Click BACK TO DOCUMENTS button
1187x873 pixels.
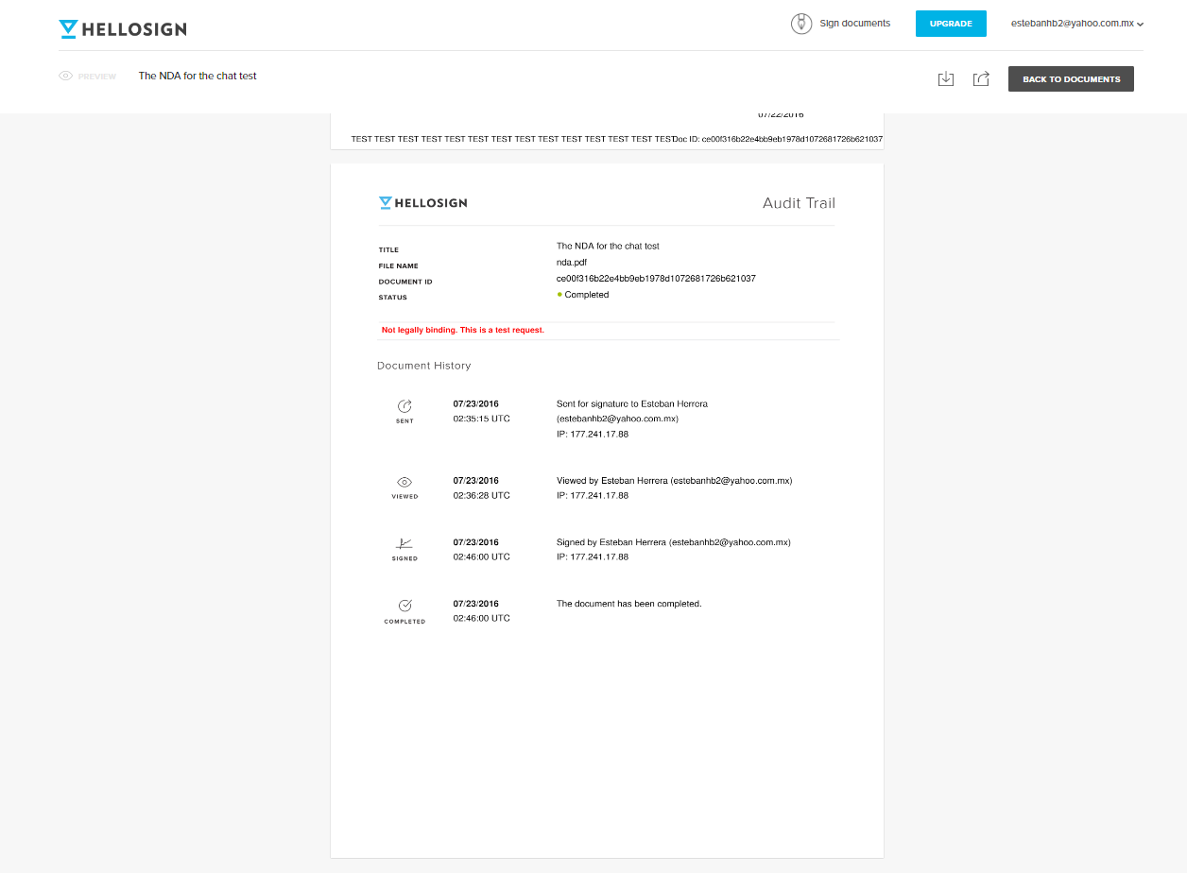click(x=1071, y=78)
